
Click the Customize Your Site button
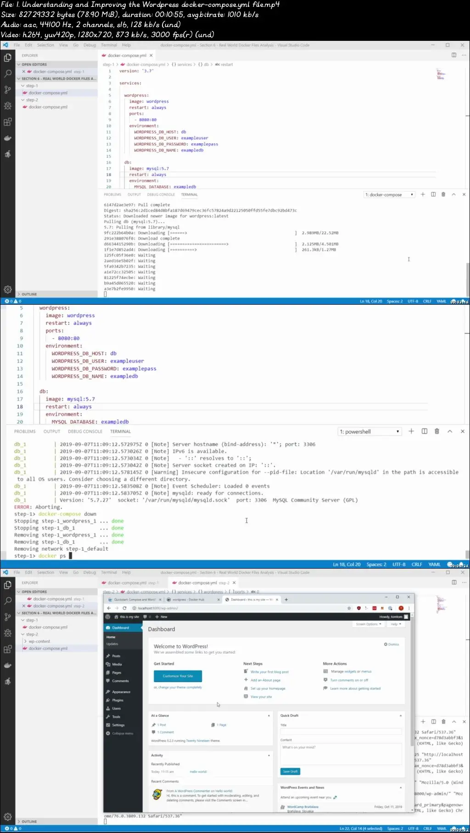(x=178, y=676)
